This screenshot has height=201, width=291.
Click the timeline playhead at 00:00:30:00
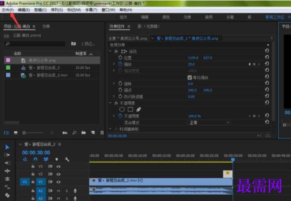[x=233, y=159]
